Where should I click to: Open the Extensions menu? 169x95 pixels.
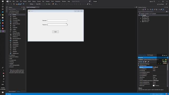(x=58, y=1)
